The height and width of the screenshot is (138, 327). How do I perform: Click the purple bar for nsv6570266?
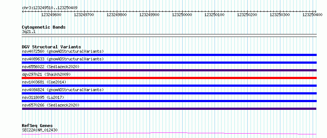pos(169,109)
